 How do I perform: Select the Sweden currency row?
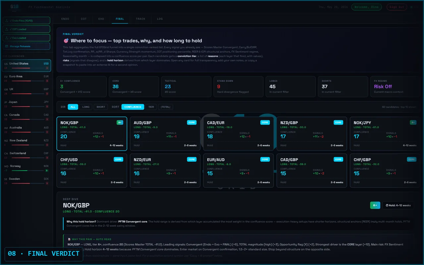pyautogui.click(x=26, y=181)
